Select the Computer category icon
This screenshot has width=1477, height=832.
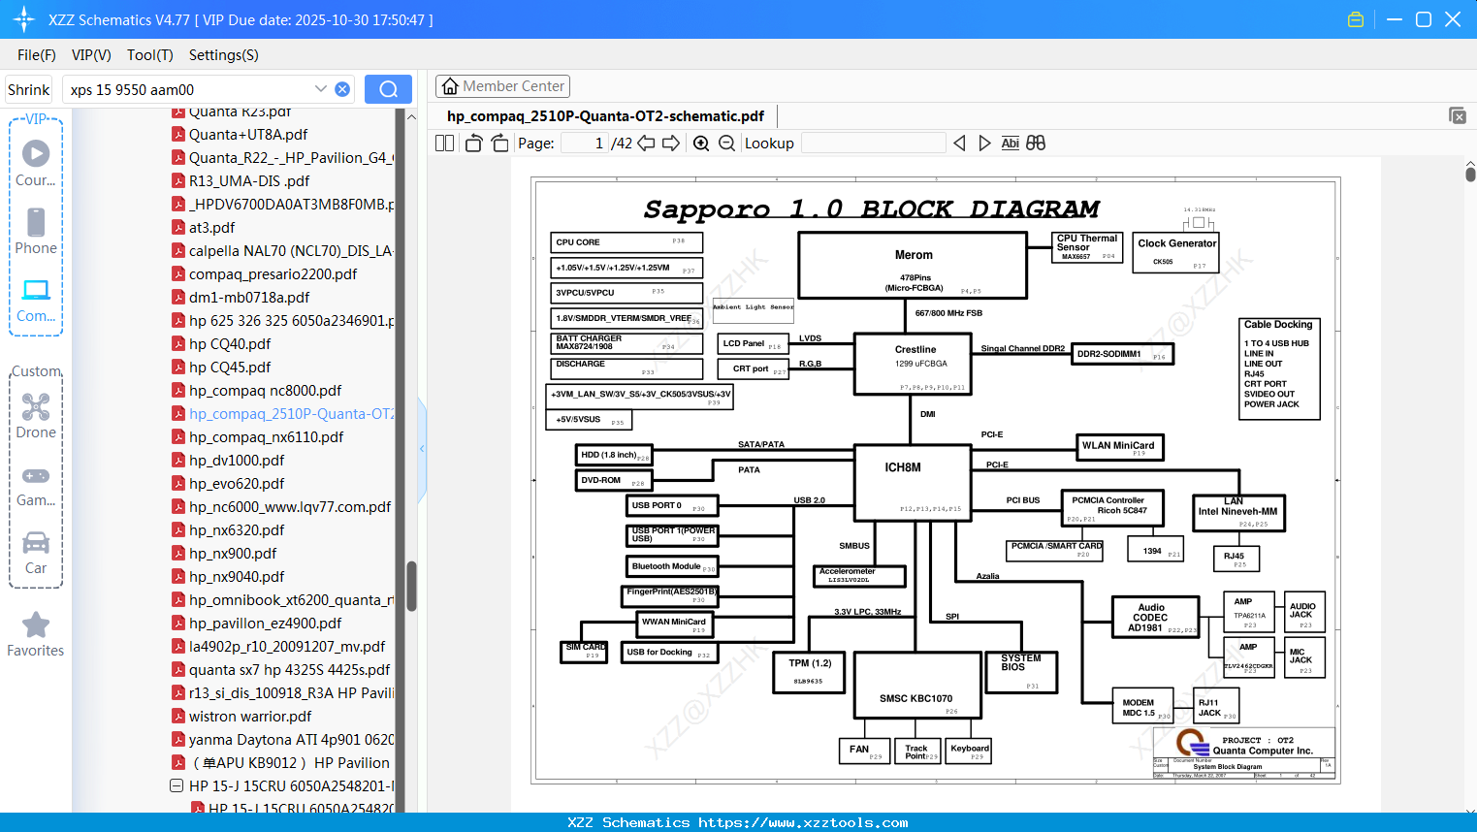(36, 300)
